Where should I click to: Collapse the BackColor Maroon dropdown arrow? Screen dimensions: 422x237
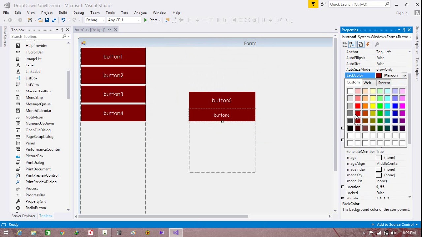coord(404,75)
